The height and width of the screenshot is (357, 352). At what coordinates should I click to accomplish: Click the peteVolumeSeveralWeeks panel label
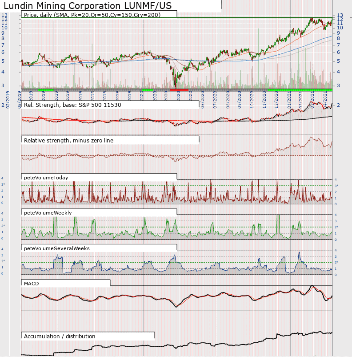coord(56,248)
